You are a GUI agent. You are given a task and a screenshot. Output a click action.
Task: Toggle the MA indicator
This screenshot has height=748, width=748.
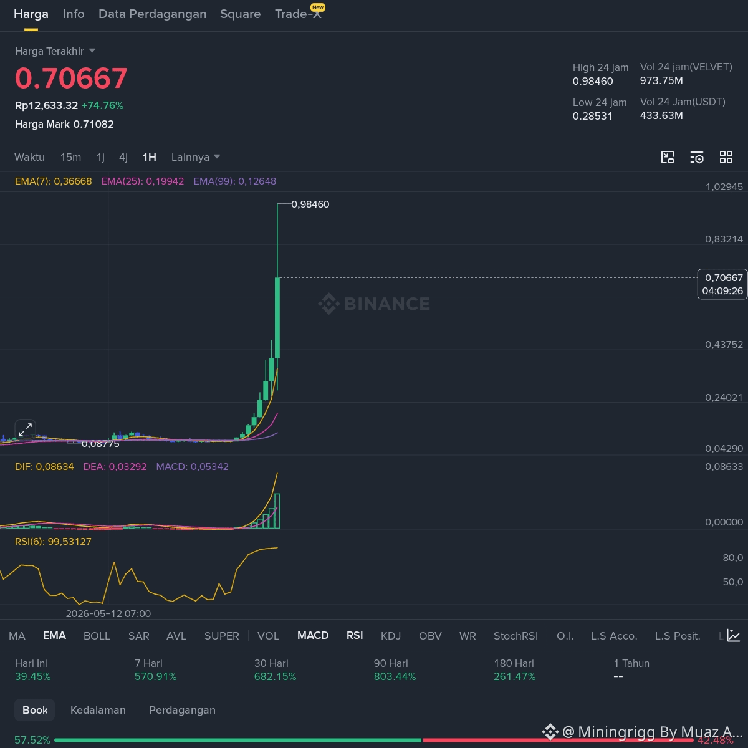(17, 636)
